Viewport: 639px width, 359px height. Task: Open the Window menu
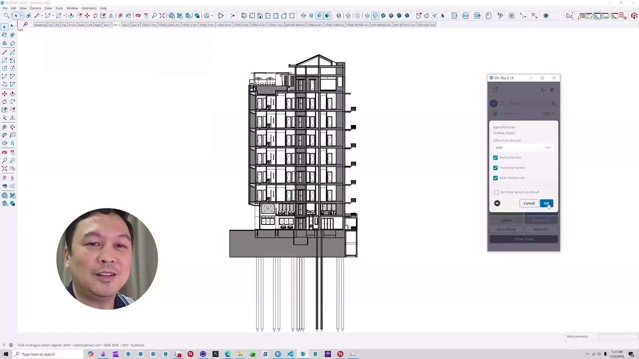point(72,8)
